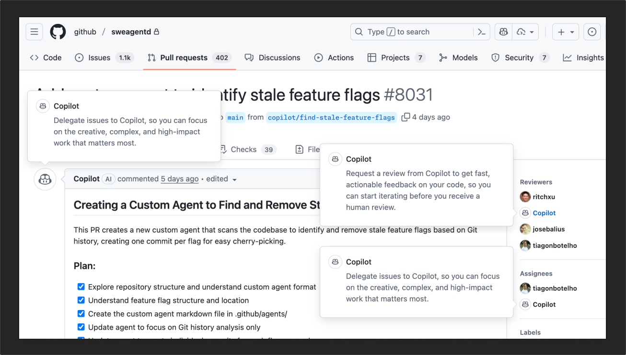Open Copilot chat from the header
The width and height of the screenshot is (626, 355).
click(x=503, y=32)
